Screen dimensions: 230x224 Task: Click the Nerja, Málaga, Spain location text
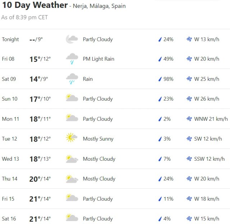point(100,6)
